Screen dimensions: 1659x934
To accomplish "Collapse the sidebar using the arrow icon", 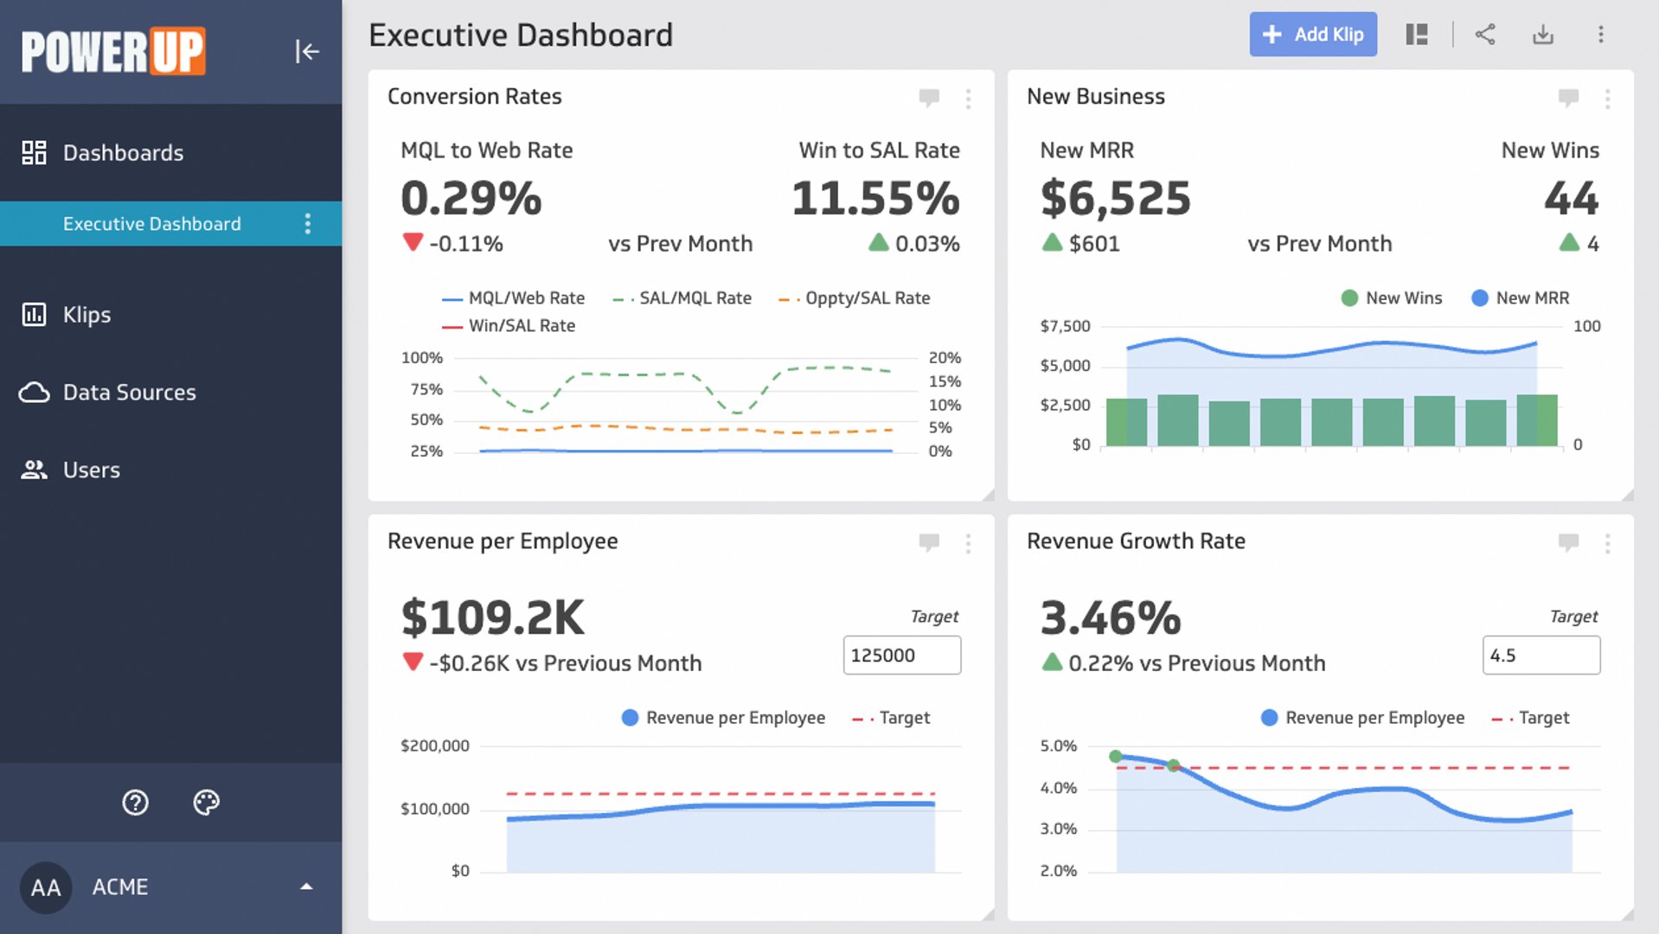I will [307, 52].
